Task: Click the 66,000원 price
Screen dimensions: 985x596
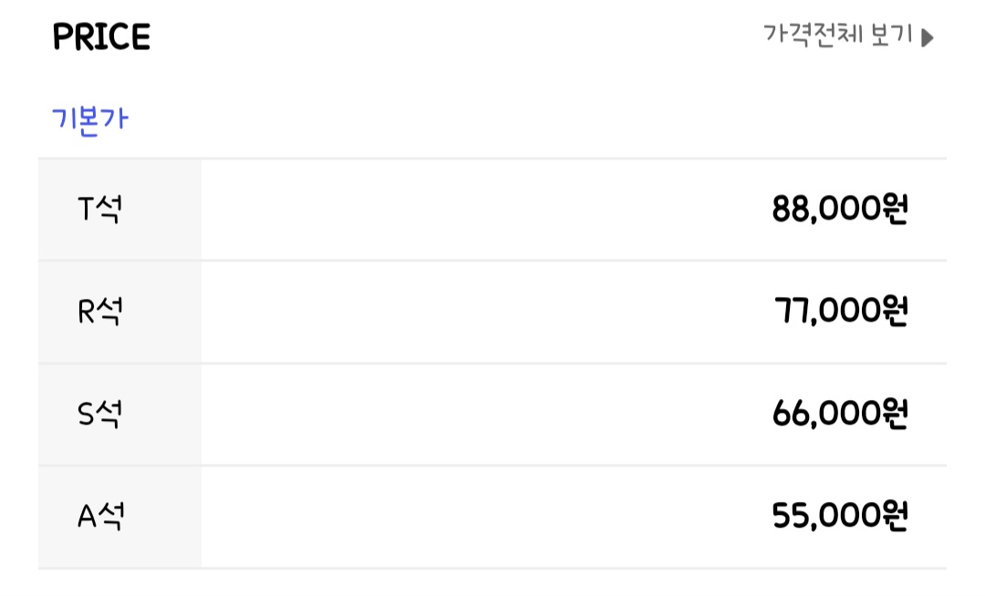Action: (x=839, y=415)
